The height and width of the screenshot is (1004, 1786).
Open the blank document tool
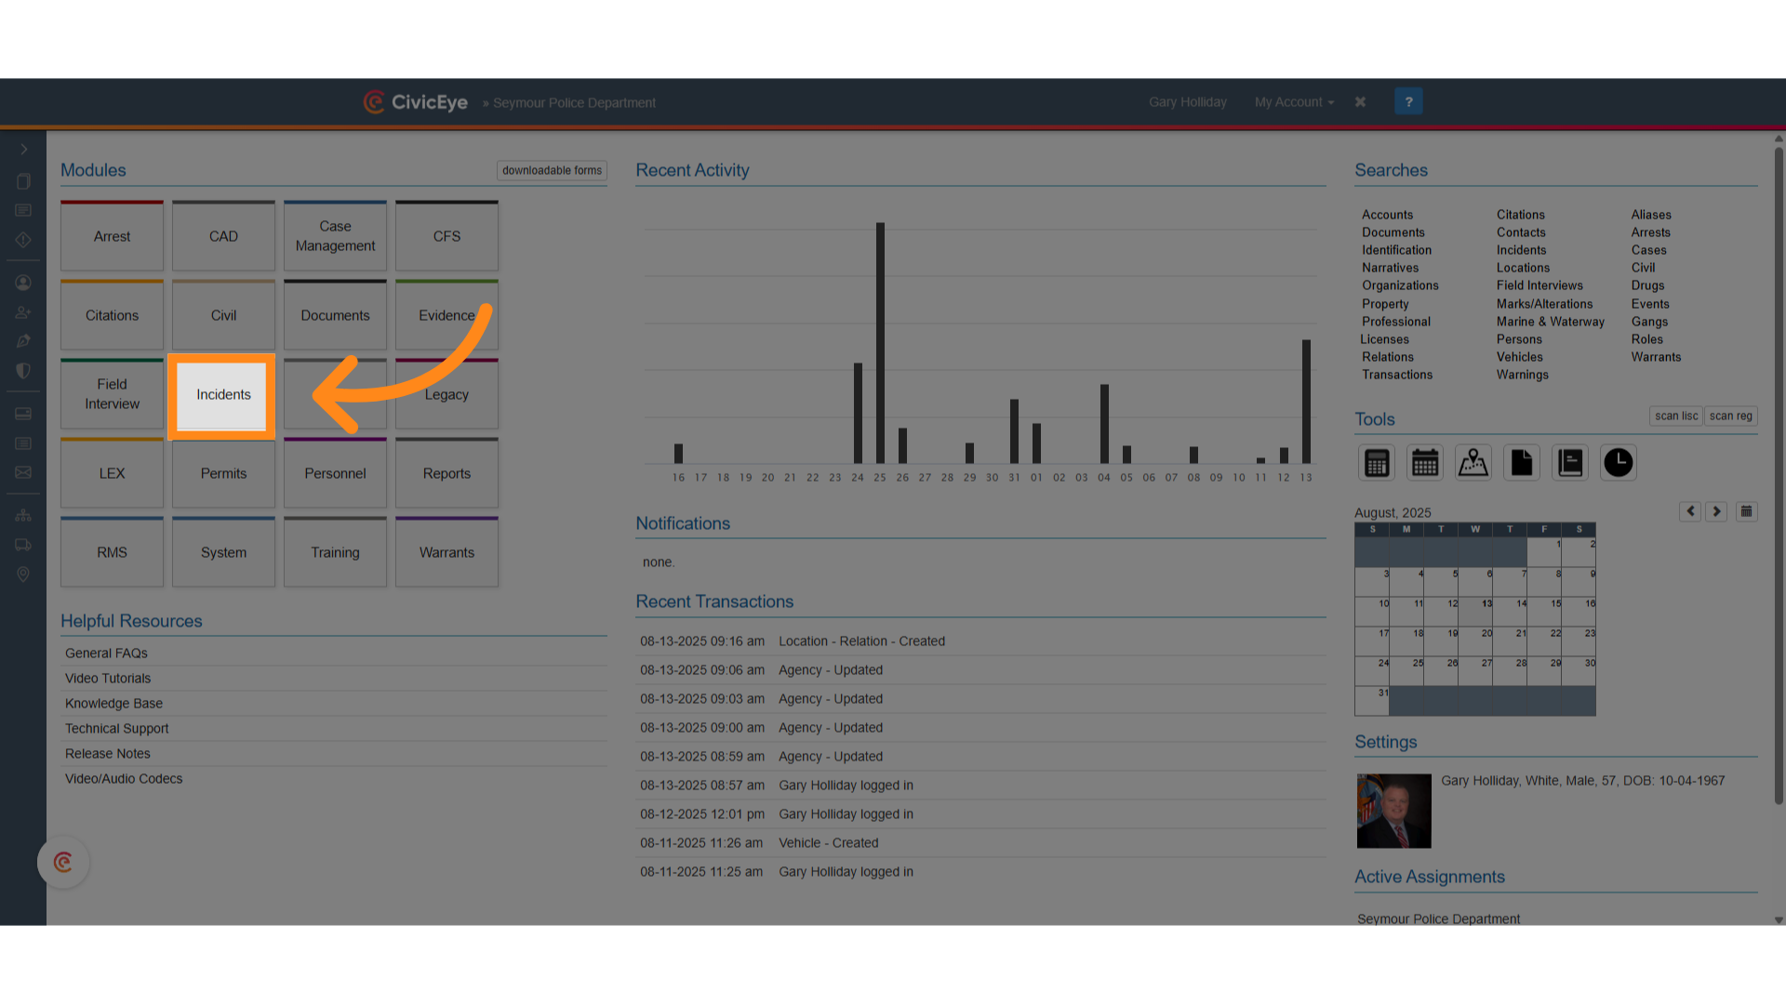coord(1522,462)
